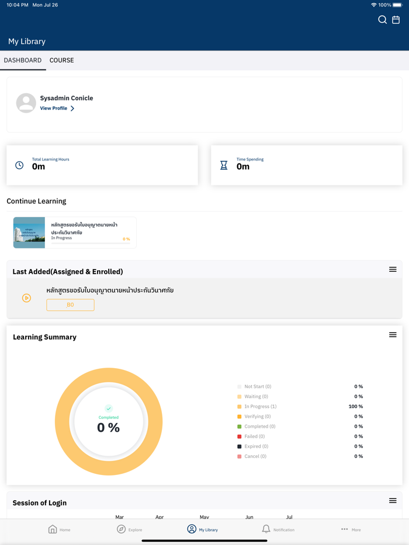
Task: Tap the More ellipsis icon
Action: pyautogui.click(x=344, y=529)
